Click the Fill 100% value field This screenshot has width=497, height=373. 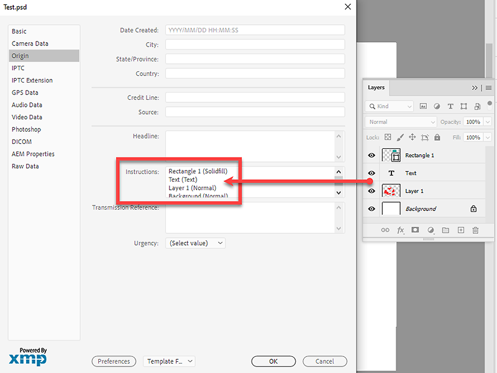pos(473,137)
